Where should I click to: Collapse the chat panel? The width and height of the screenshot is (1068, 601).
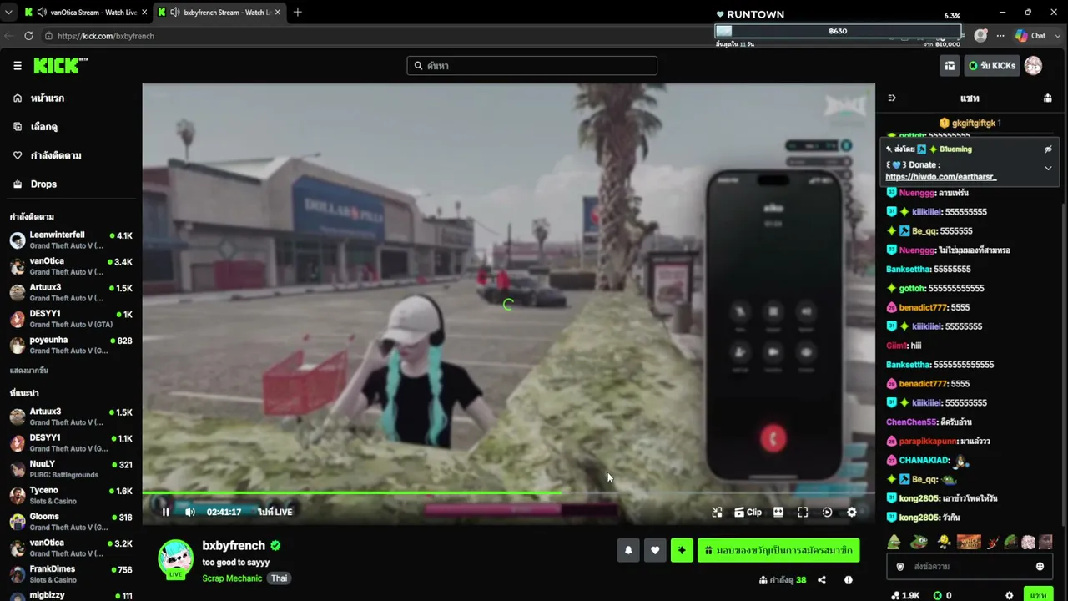click(892, 98)
